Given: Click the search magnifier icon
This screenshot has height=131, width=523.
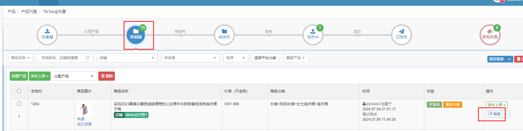Looking at the screenshot, I should [x=88, y=58].
